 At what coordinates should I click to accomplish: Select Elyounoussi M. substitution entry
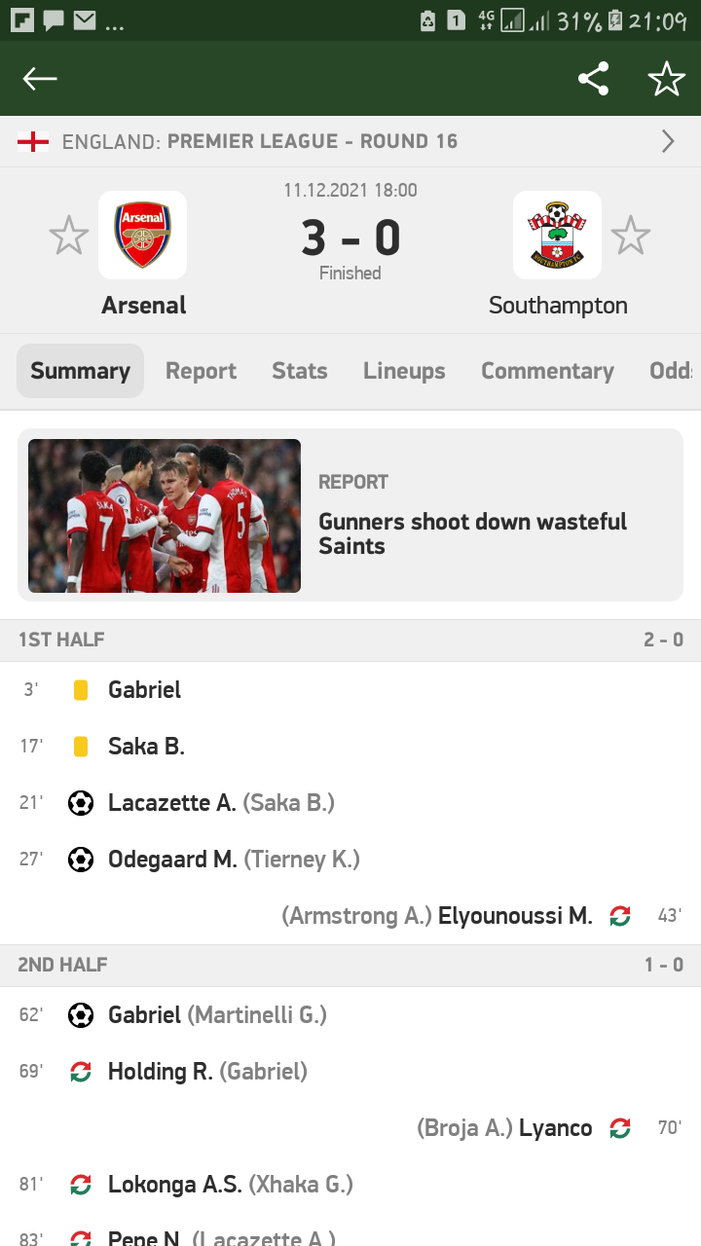(x=515, y=916)
